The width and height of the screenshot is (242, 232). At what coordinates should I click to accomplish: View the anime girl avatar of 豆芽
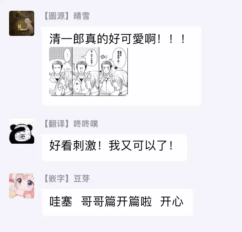click(x=22, y=186)
